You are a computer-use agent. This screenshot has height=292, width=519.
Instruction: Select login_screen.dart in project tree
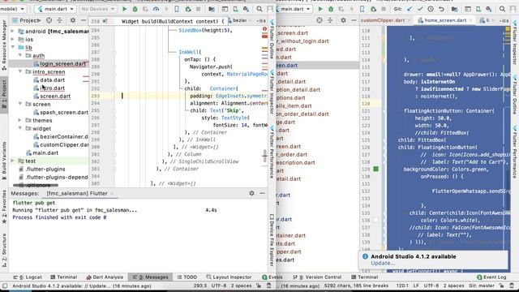(x=62, y=63)
